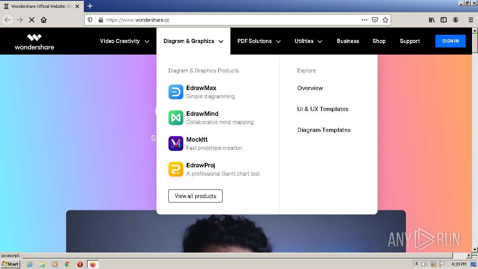
Task: Bookmark this page with star
Action: point(385,20)
